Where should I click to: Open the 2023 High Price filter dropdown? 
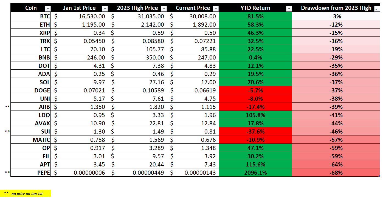coord(164,9)
